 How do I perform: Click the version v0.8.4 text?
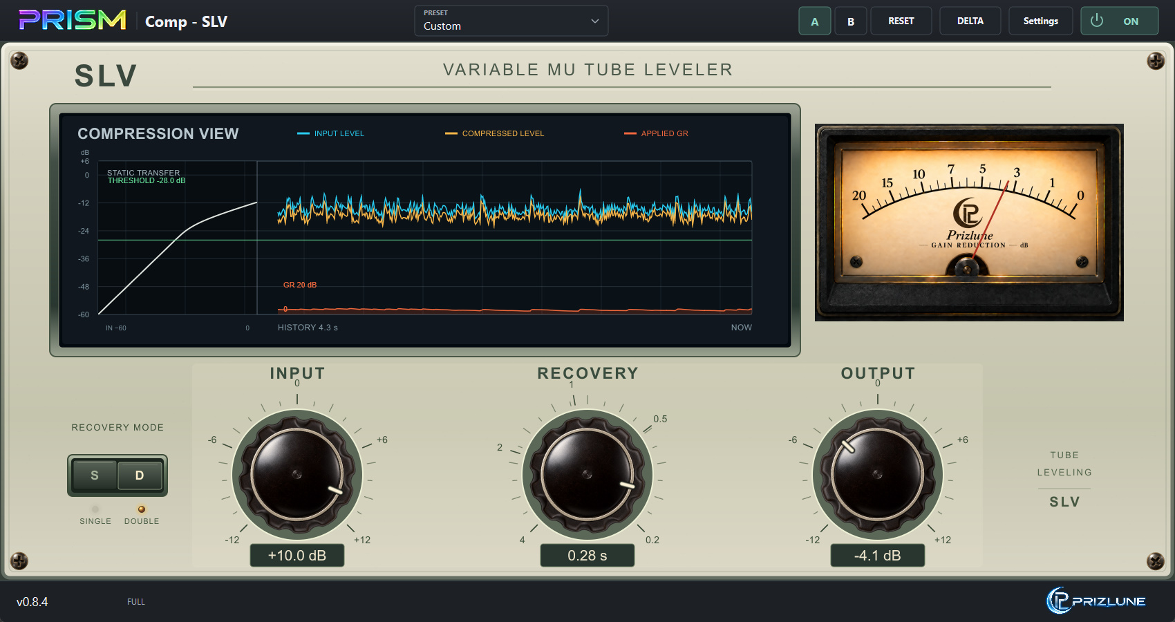32,602
